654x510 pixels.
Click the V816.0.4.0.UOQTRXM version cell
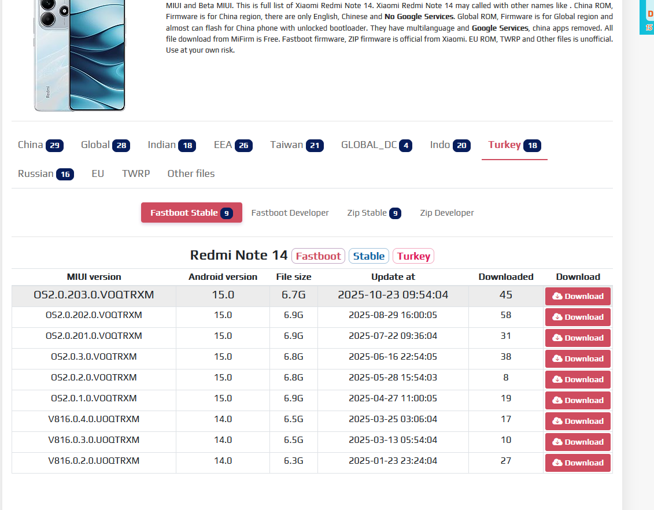pos(94,420)
